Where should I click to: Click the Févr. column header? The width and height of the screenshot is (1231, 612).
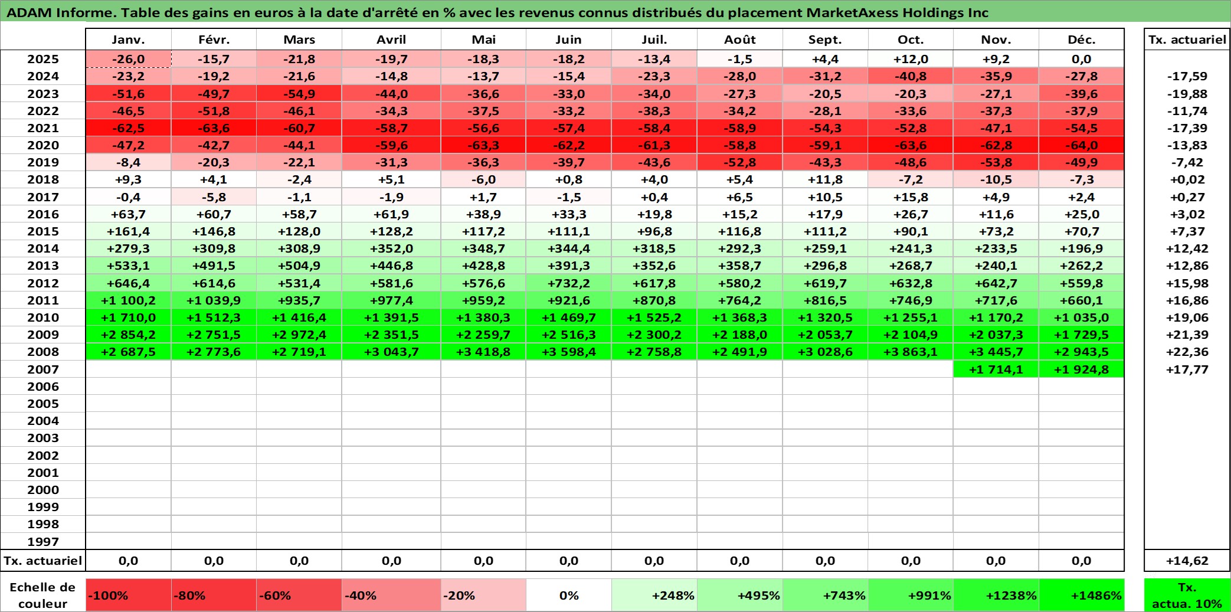coord(214,40)
